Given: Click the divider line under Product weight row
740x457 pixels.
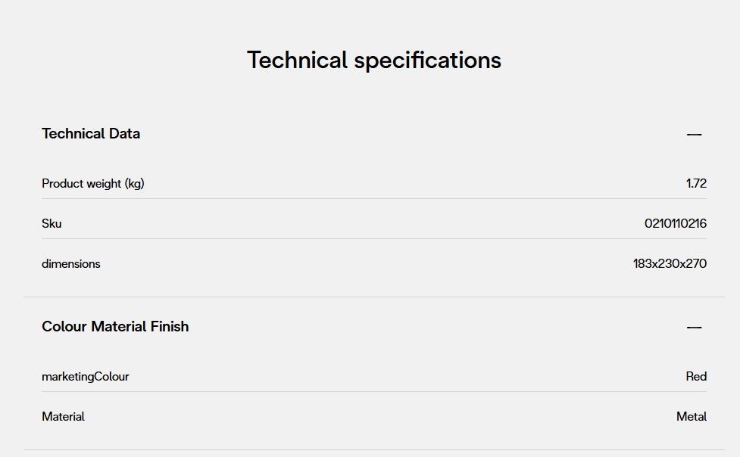Looking at the screenshot, I should 374,198.
